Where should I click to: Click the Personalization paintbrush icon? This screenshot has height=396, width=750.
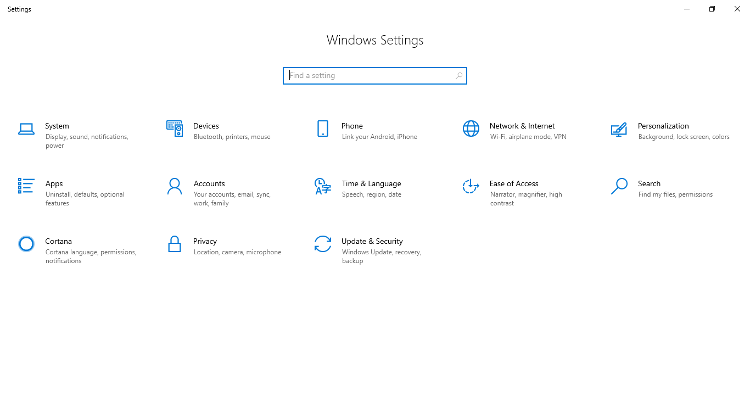pos(619,129)
